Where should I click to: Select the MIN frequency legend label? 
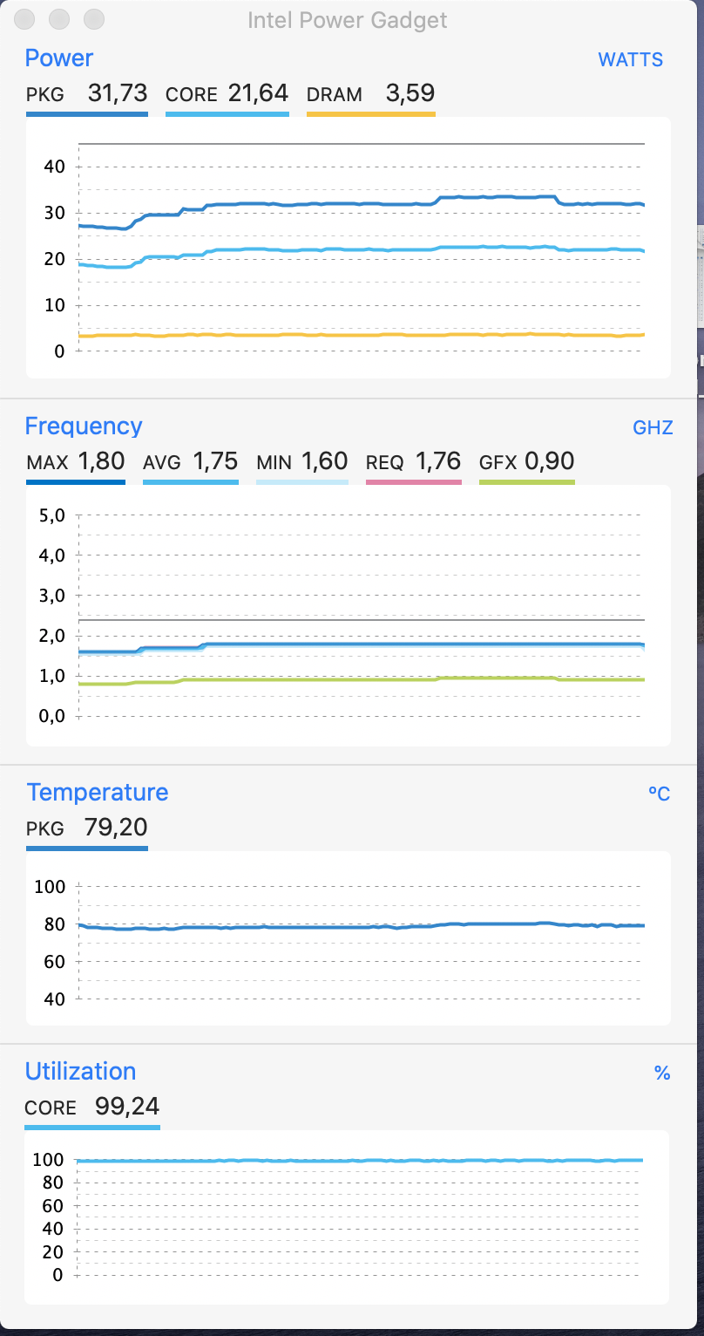click(x=274, y=462)
